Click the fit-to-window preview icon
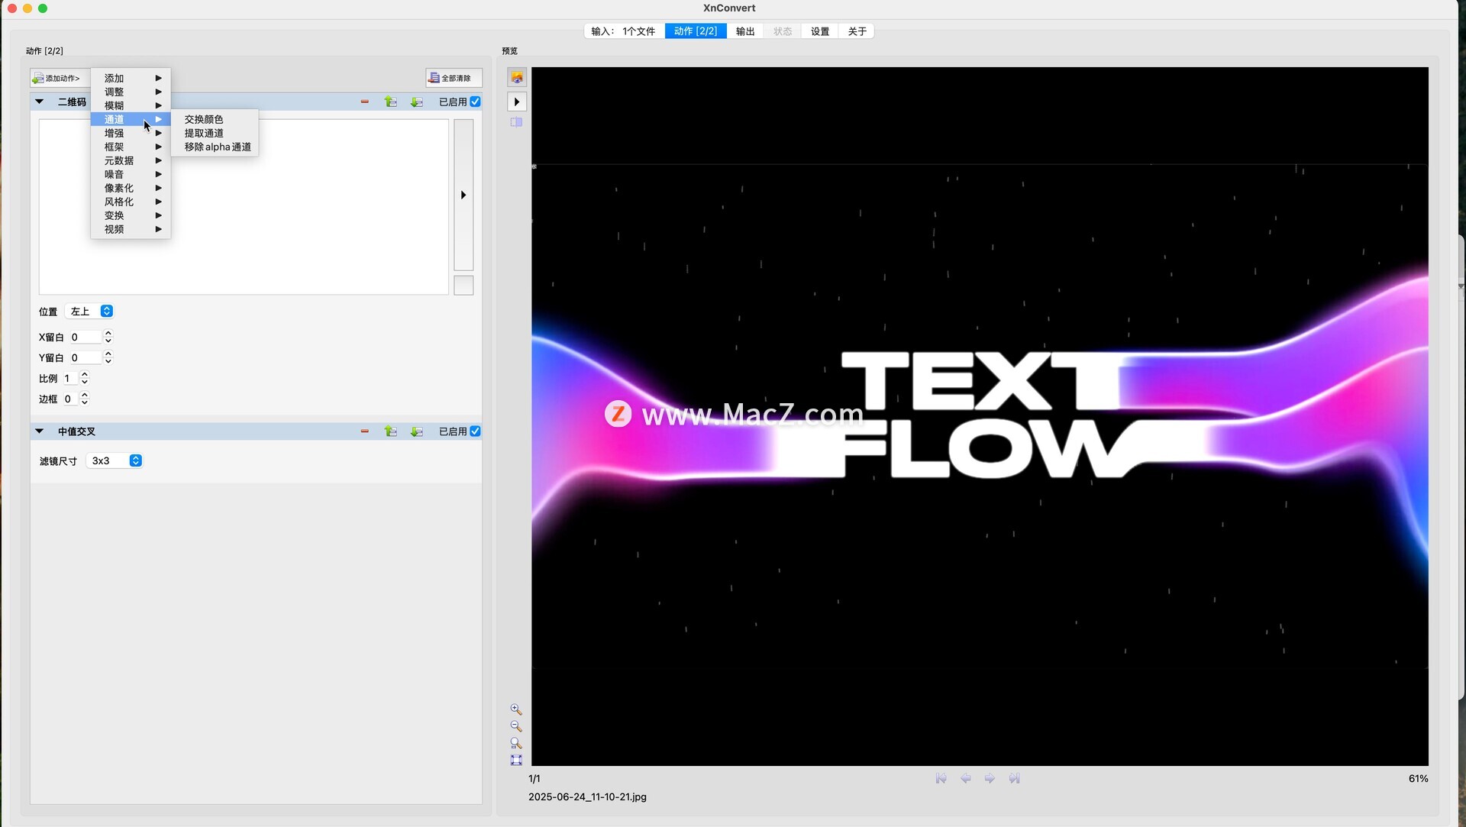Screen dimensions: 1466x827 click(x=516, y=760)
